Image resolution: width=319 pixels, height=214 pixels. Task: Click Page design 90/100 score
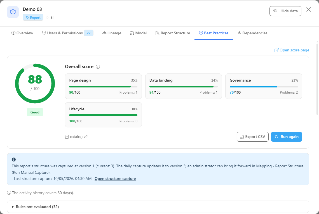[x=75, y=92]
